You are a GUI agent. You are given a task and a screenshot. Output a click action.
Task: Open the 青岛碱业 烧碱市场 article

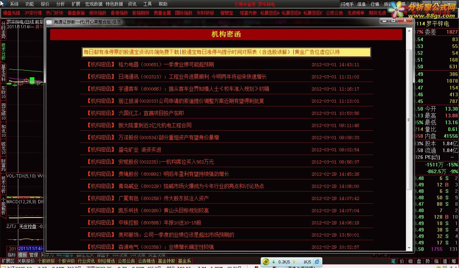(191, 186)
